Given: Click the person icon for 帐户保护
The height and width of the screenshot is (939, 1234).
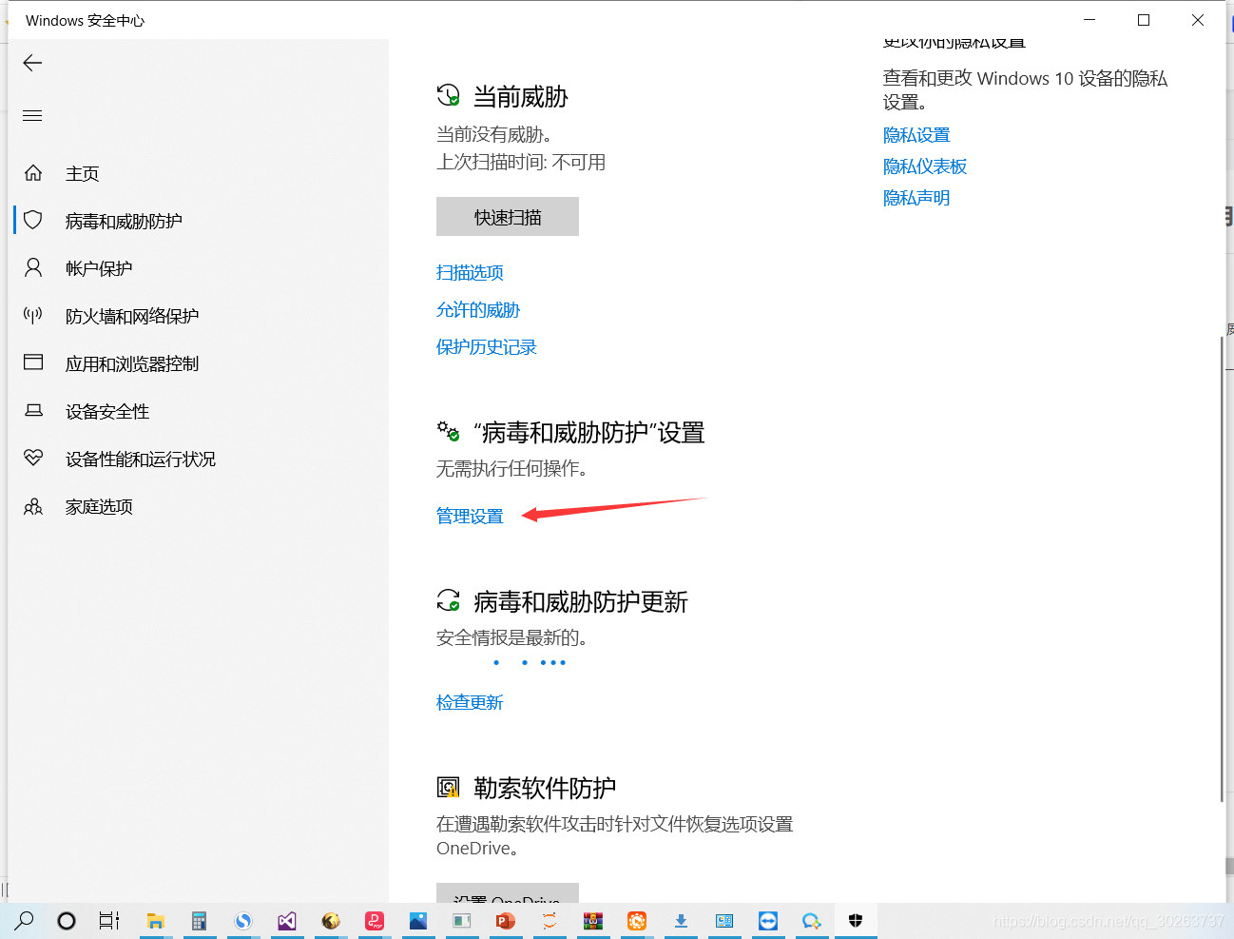Looking at the screenshot, I should point(33,267).
